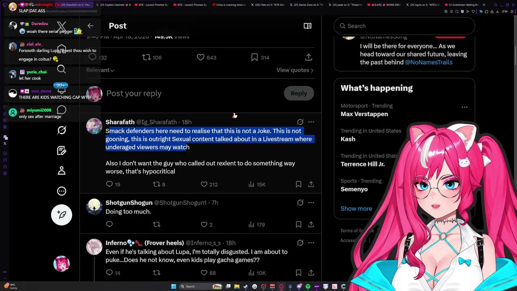This screenshot has height=291, width=517.
Task: Share Sharafath's reply via upload icon
Action: (x=311, y=184)
